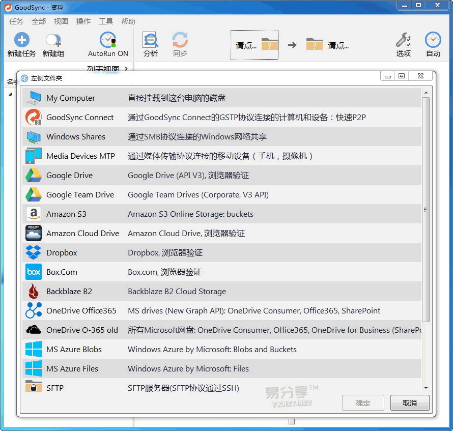Click text 通过SMB协议连接的Windows网络共享

point(197,137)
